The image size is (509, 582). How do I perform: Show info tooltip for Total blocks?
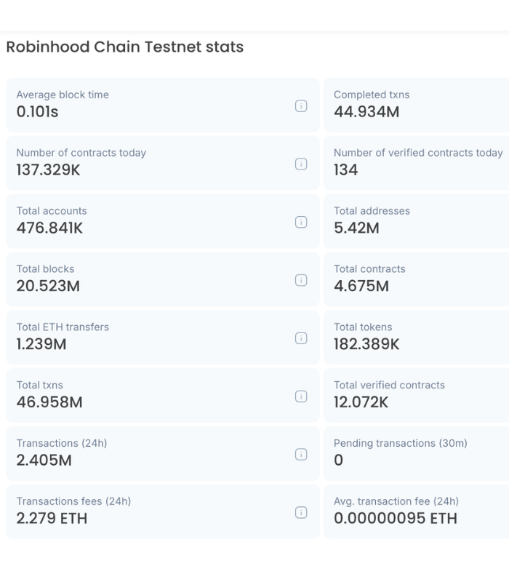(x=301, y=280)
